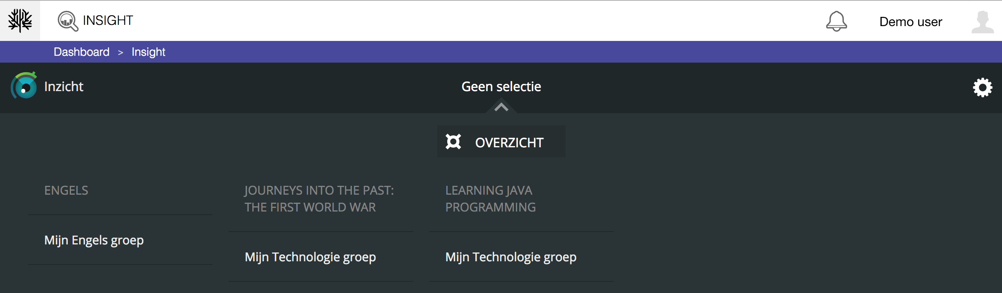1002x293 pixels.
Task: Click the Inzicht circular gauge icon
Action: [x=23, y=87]
